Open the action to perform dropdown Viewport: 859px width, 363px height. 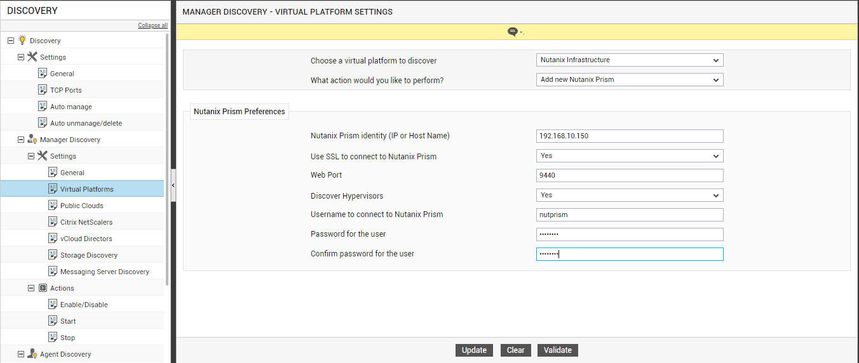[x=630, y=80]
